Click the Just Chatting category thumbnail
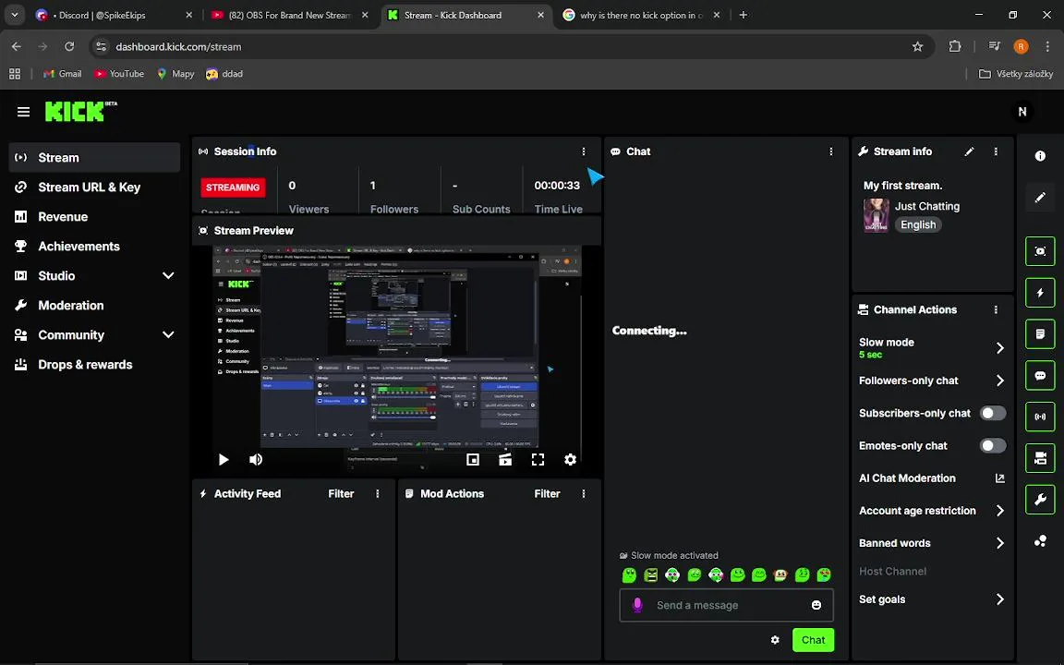Image resolution: width=1064 pixels, height=665 pixels. pyautogui.click(x=876, y=215)
